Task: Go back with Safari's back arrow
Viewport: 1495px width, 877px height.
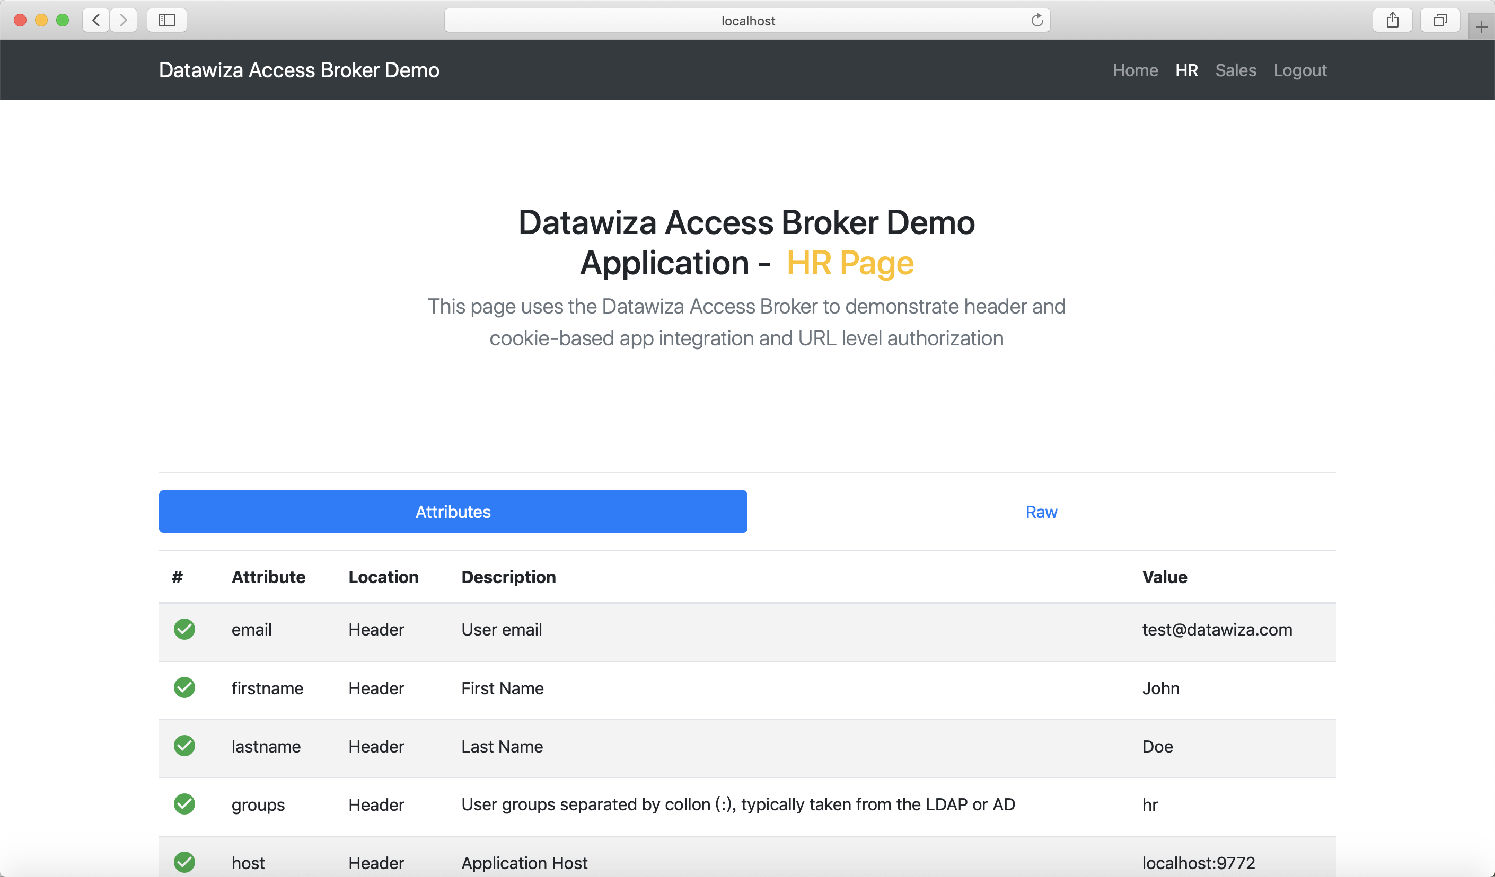Action: [96, 20]
